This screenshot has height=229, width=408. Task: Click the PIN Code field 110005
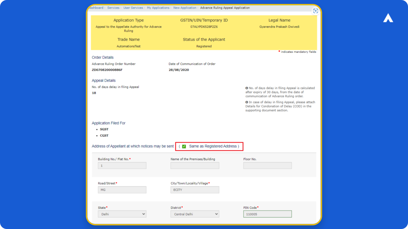[x=267, y=214]
